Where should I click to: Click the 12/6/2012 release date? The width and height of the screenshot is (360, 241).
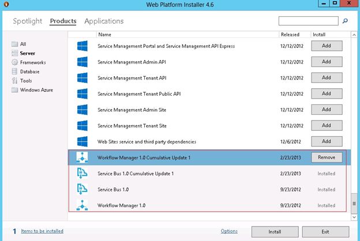point(290,142)
